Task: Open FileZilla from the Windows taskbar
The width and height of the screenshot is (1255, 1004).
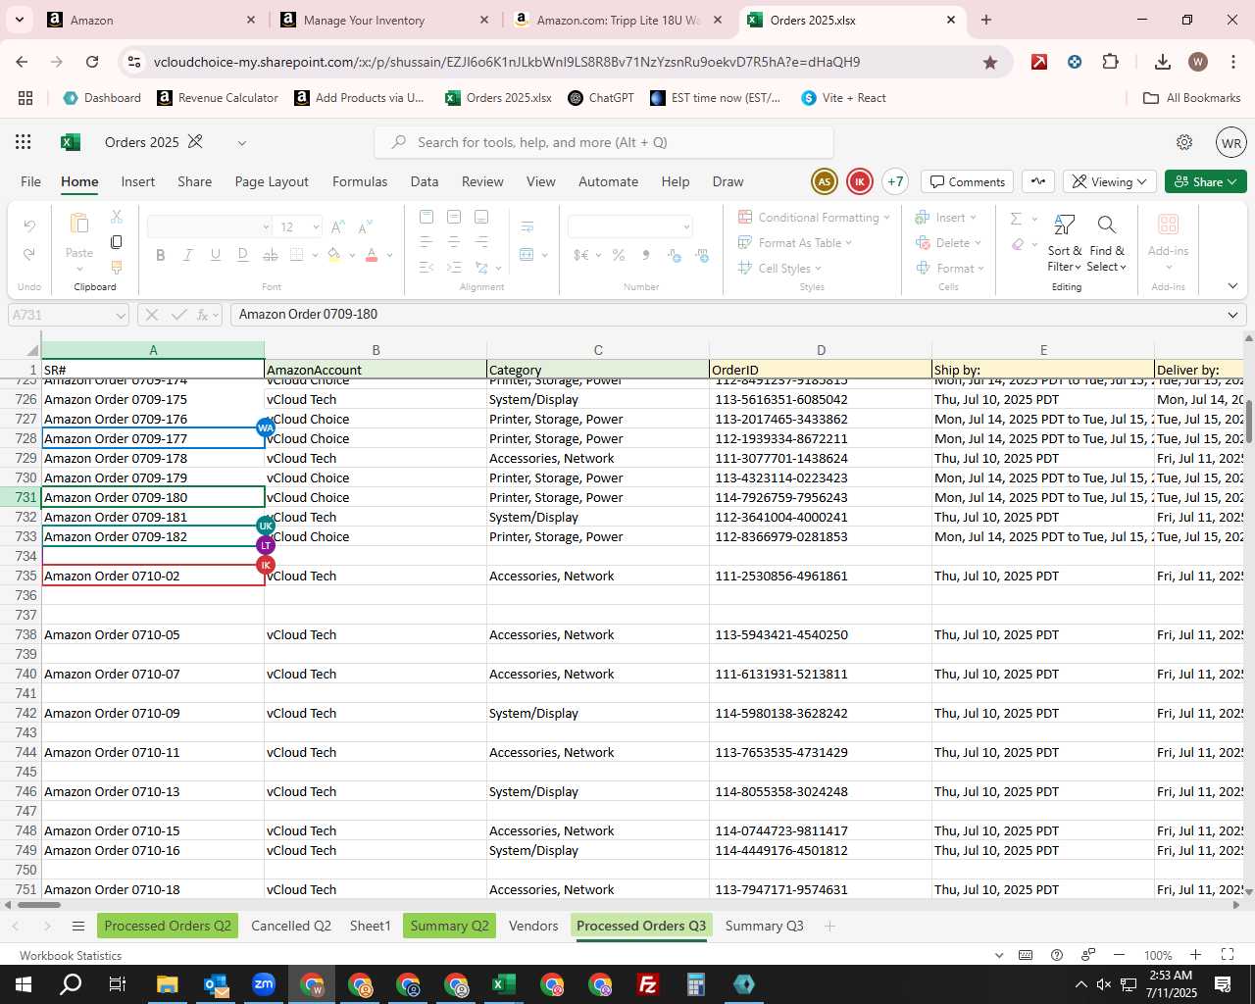Action: pos(648,984)
